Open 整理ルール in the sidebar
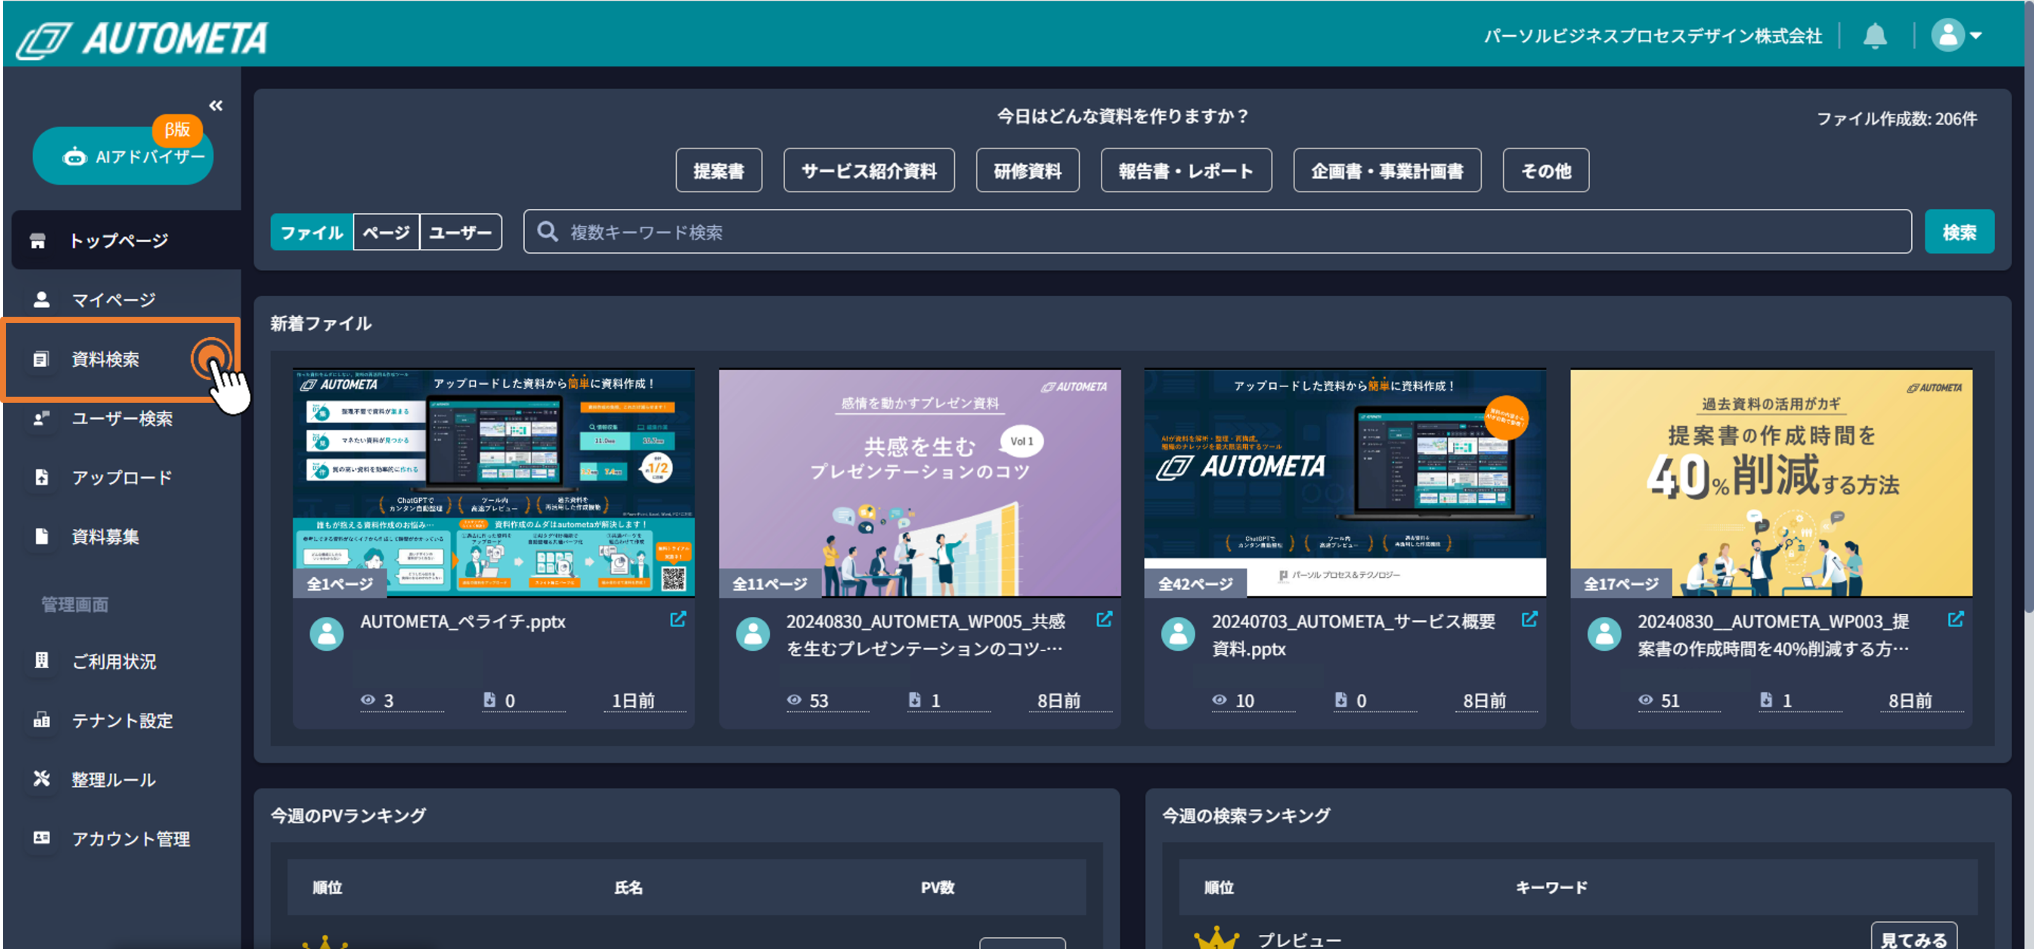2034x949 pixels. [x=123, y=780]
